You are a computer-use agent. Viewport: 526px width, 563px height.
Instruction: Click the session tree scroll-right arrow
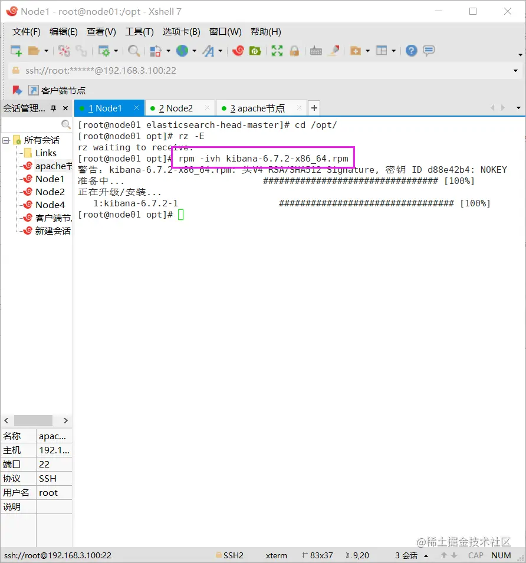click(65, 420)
